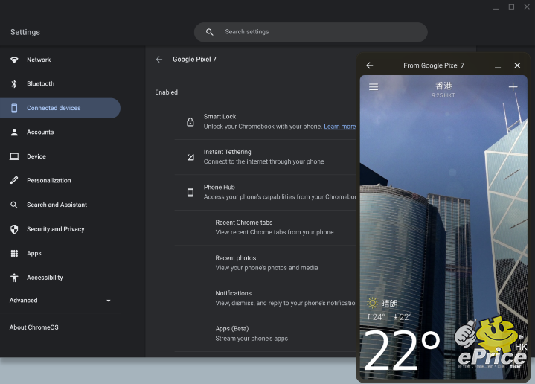This screenshot has width=535, height=384.
Task: Open Apps settings in sidebar
Action: point(60,253)
